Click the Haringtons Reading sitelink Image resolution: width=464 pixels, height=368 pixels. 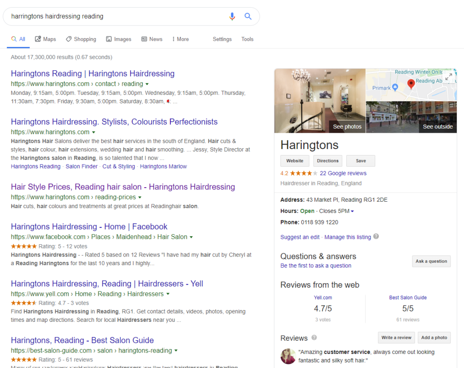(35, 166)
